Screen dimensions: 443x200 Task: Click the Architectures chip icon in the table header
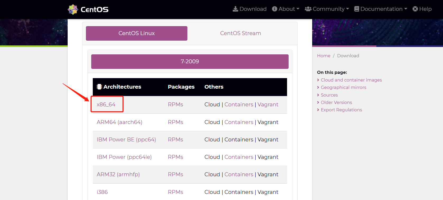99,87
